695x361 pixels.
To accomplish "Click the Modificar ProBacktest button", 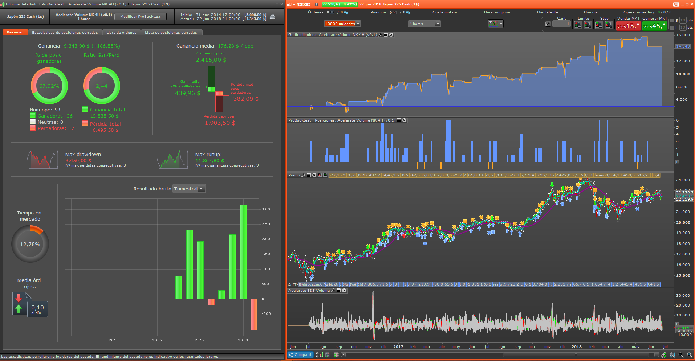I will click(141, 17).
